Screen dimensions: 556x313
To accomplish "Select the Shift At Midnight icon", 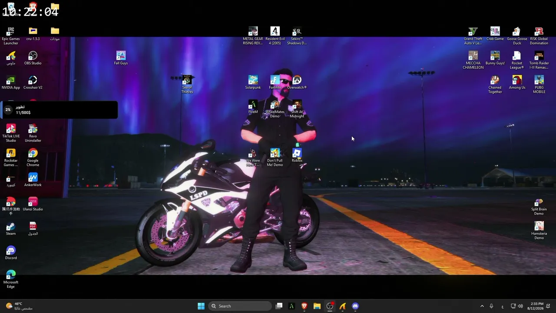I will coord(297,109).
